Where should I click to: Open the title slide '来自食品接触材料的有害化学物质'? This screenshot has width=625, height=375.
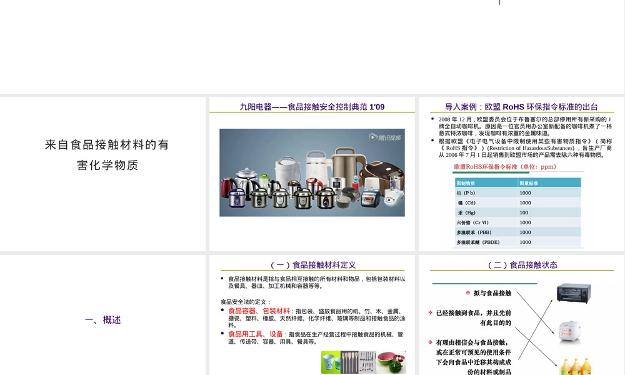point(103,174)
